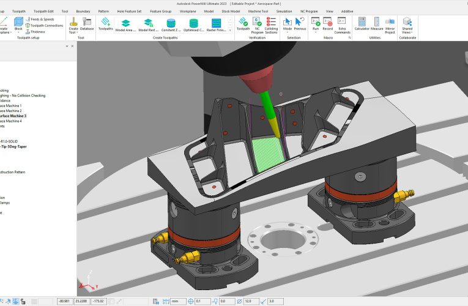The width and height of the screenshot is (468, 306).
Task: Click Echo Commands
Action: click(x=342, y=25)
